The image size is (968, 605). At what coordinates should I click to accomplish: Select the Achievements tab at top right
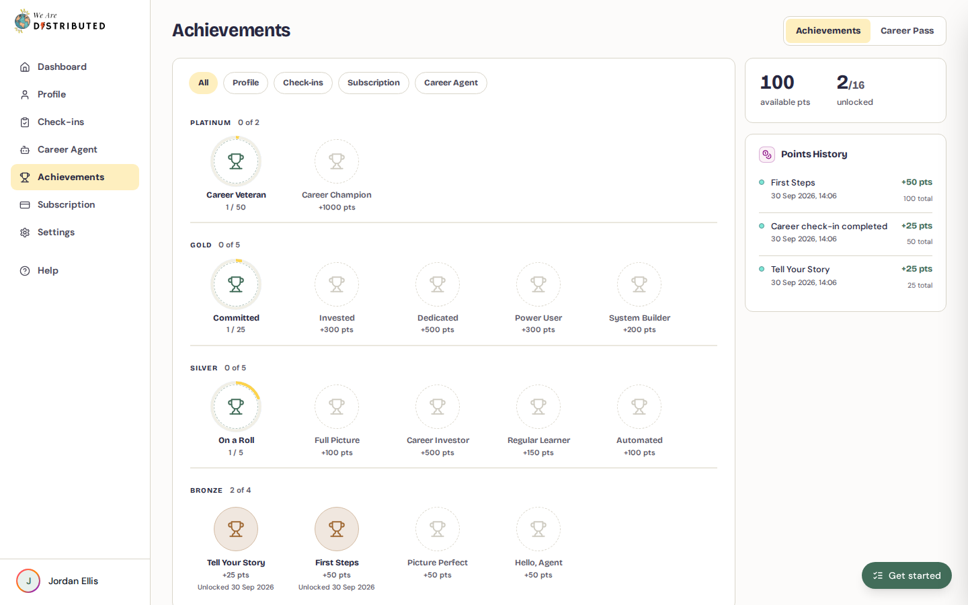coord(828,31)
